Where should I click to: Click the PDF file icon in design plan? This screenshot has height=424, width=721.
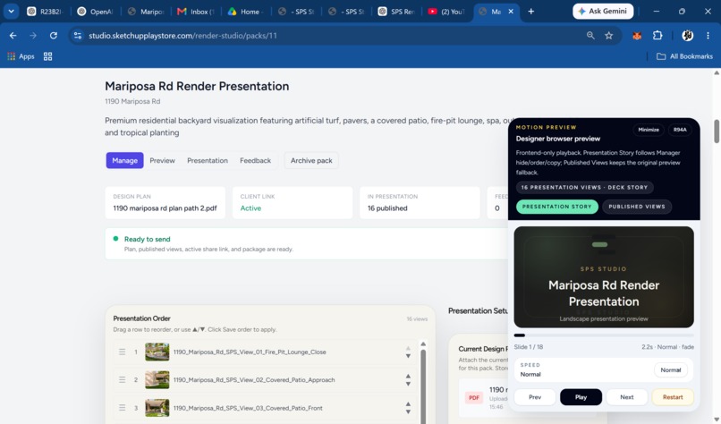click(x=474, y=397)
